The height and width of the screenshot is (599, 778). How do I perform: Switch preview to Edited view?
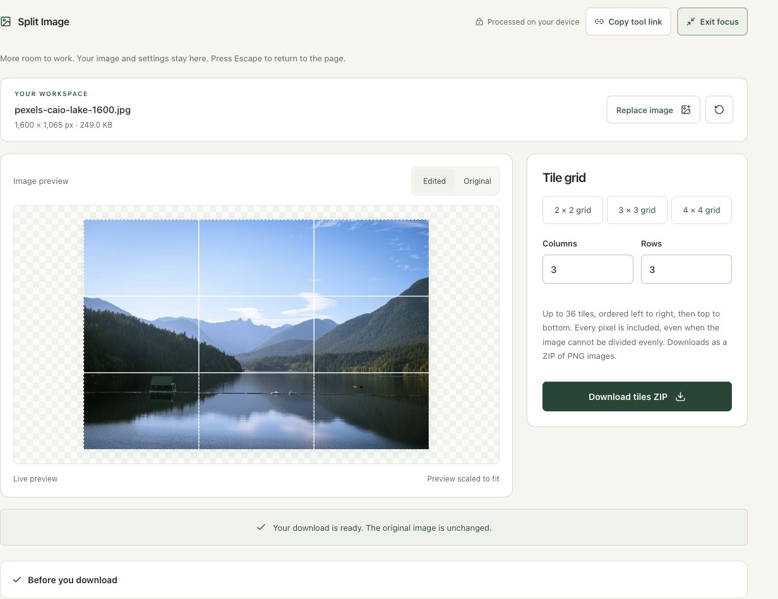pyautogui.click(x=434, y=181)
